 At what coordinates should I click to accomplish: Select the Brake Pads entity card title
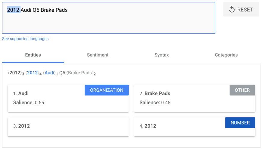coord(157,93)
